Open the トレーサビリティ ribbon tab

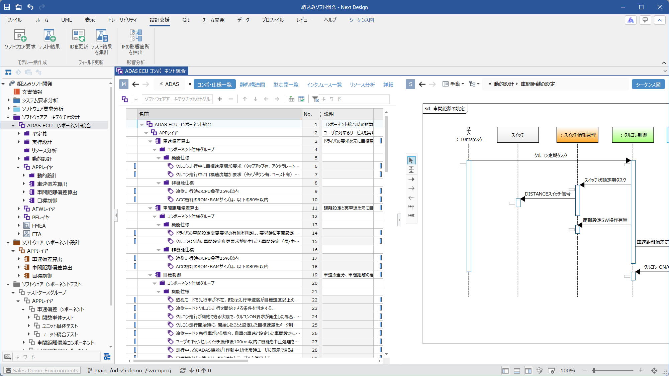(x=122, y=20)
